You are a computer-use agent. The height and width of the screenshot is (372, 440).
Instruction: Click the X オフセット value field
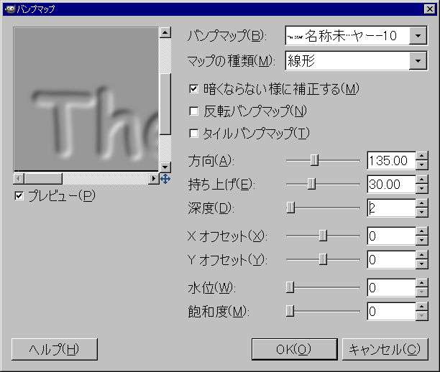point(391,236)
